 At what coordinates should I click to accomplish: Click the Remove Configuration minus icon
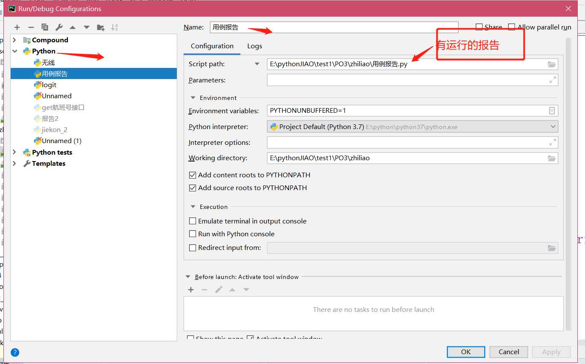31,27
